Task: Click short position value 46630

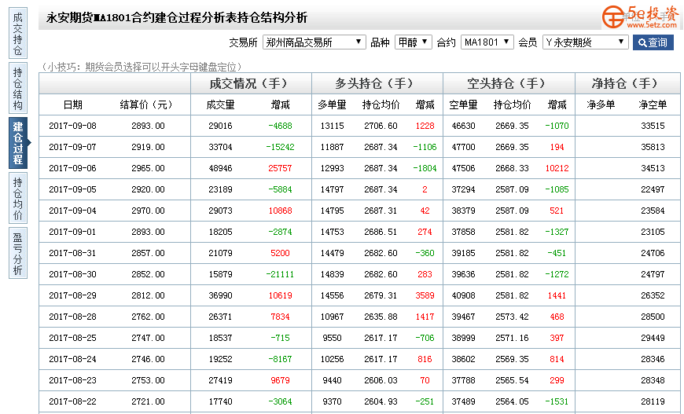Action: (x=463, y=126)
